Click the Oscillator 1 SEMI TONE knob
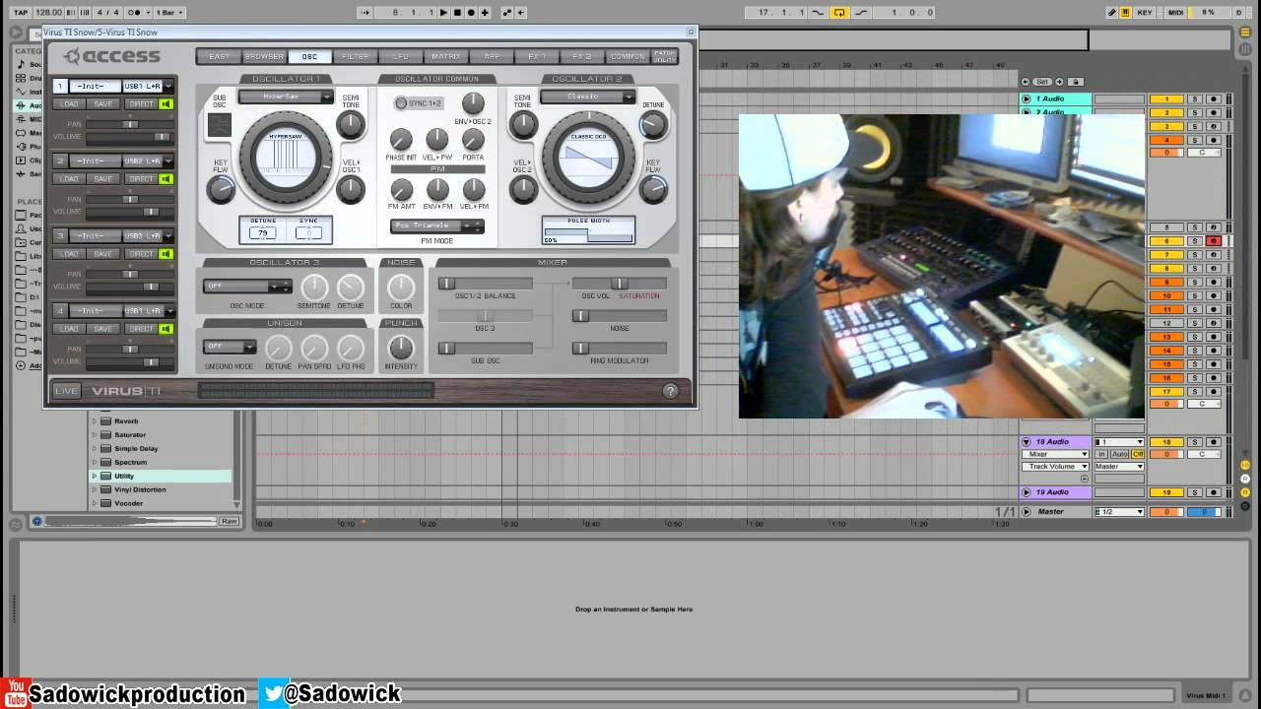Viewport: 1261px width, 709px height. (x=350, y=125)
